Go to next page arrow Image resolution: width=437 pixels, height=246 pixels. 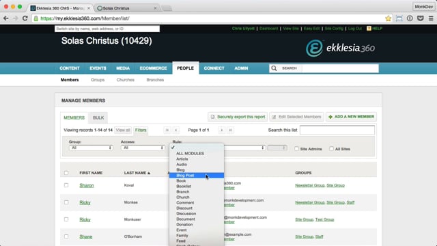coord(221,130)
